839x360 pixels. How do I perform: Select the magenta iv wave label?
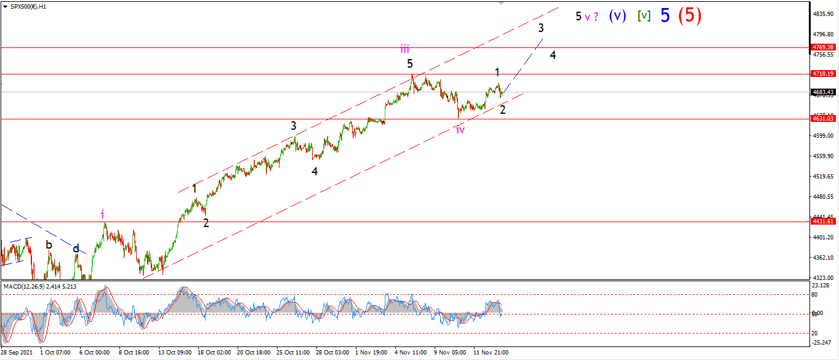460,129
